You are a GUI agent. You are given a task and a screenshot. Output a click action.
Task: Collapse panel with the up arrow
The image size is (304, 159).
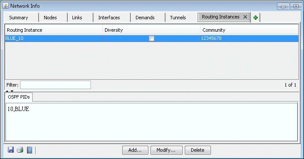pos(7,91)
